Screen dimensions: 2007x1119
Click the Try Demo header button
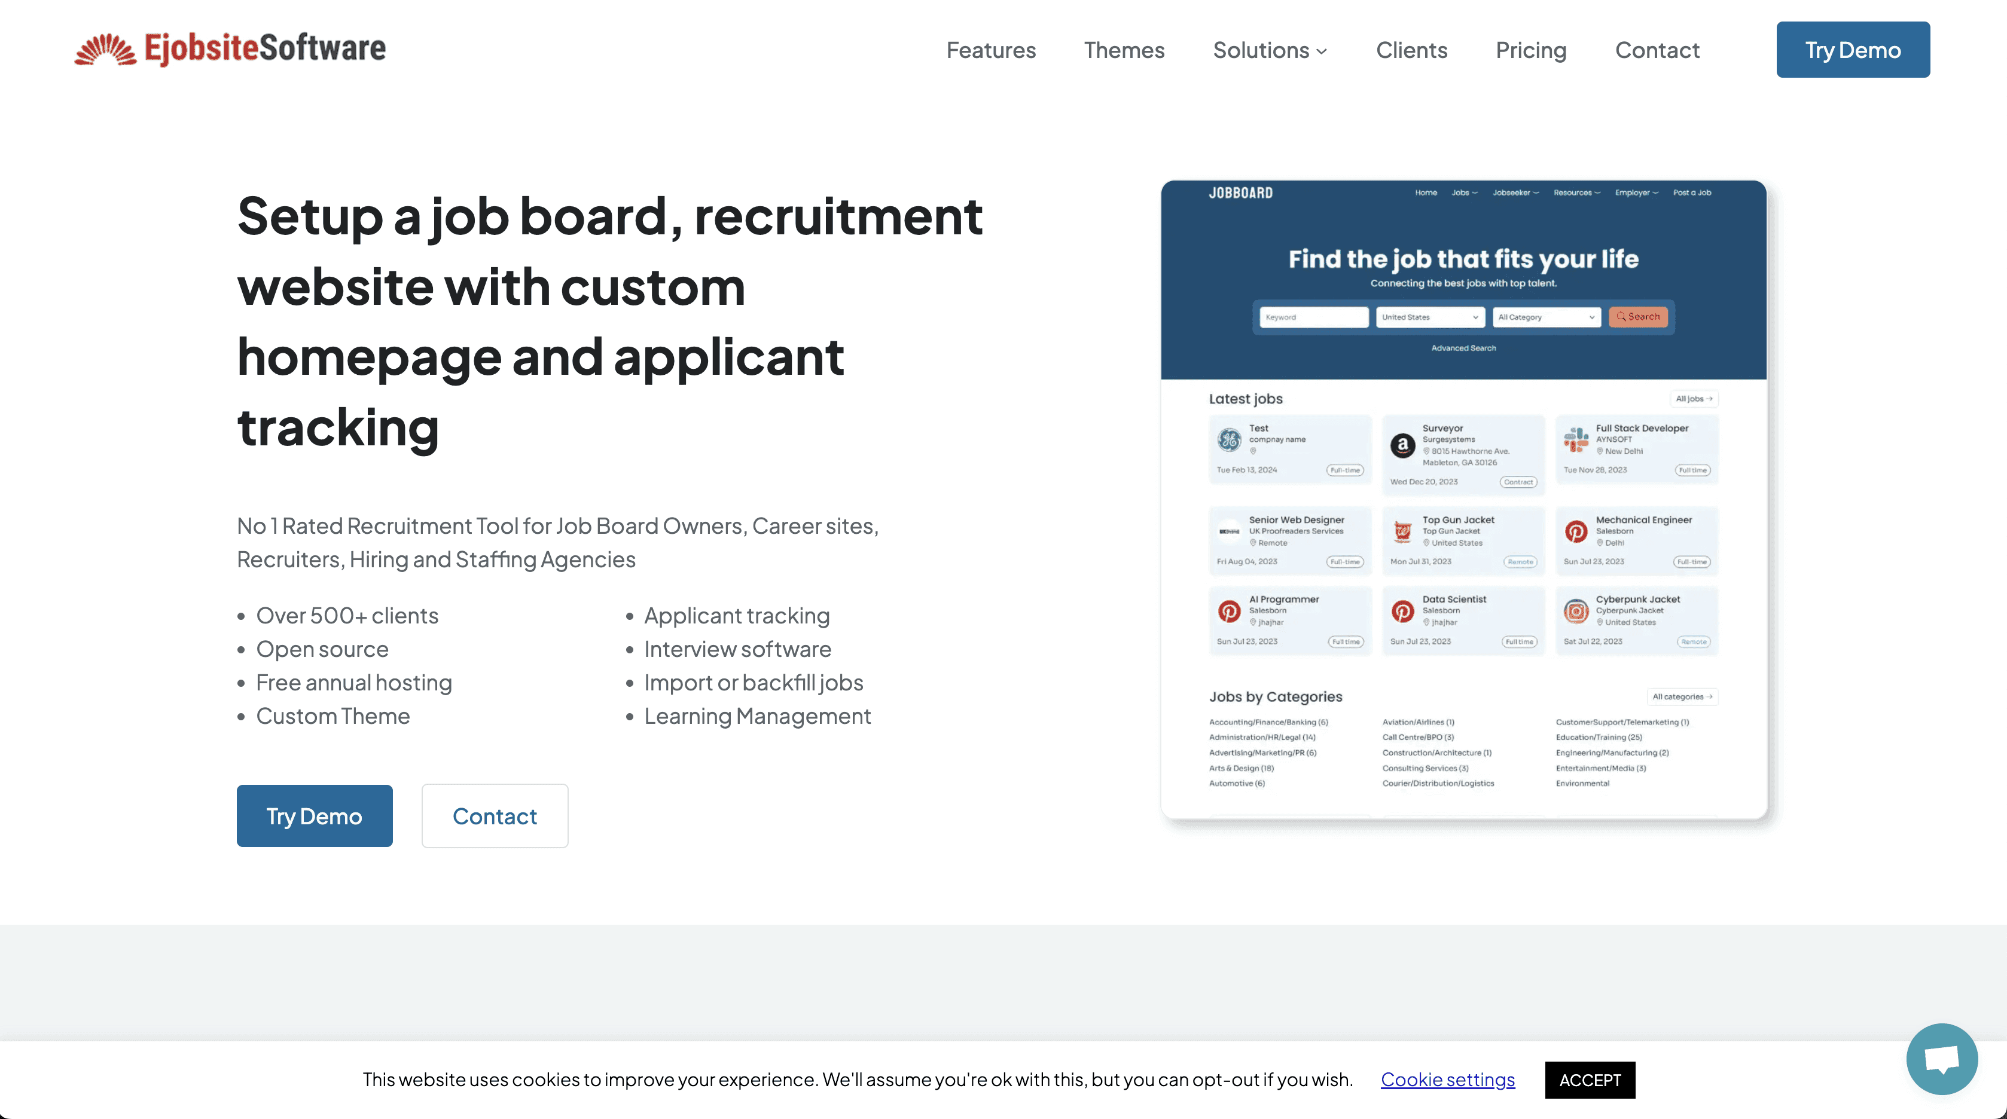1853,50
